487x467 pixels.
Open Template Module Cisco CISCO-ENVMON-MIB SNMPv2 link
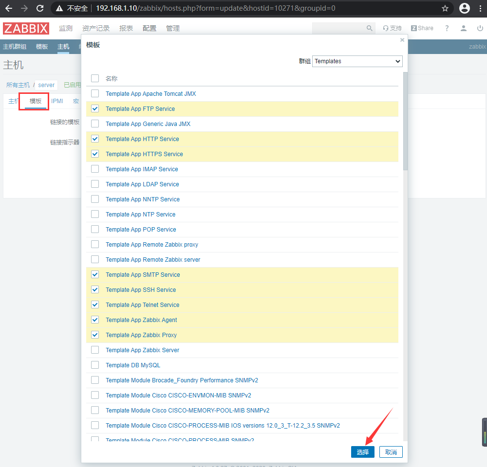(x=178, y=395)
